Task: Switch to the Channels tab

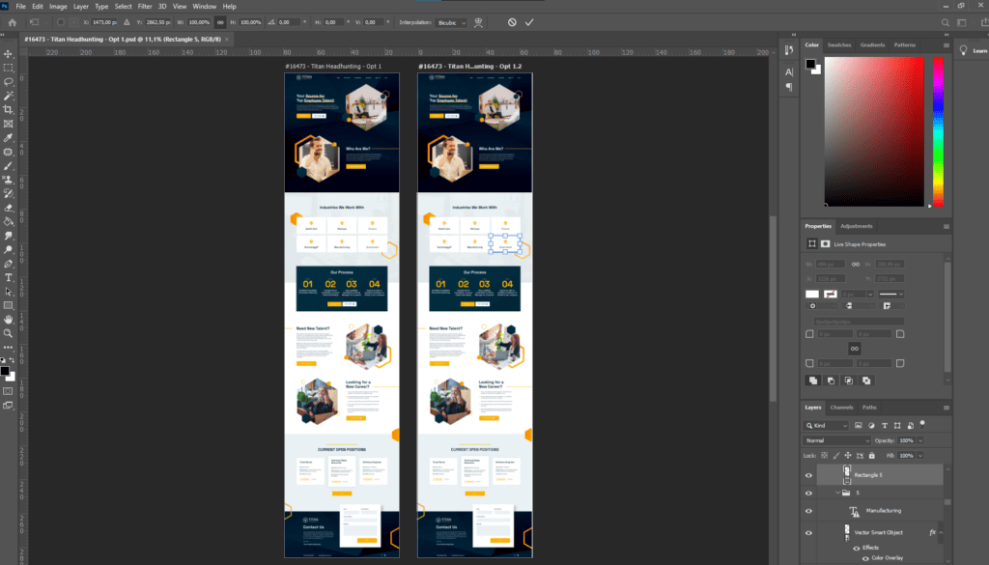Action: (x=842, y=408)
